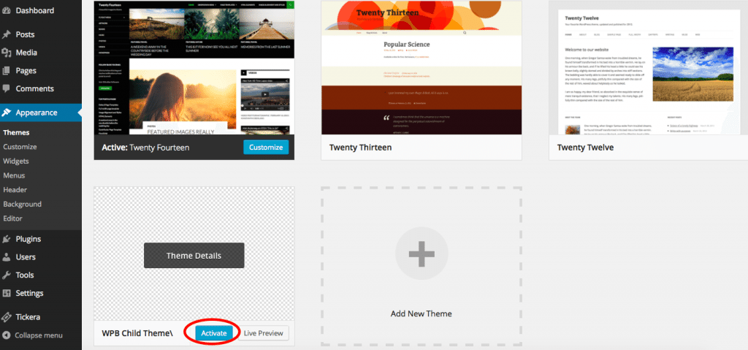Click the Theme Details overlay button
Image resolution: width=748 pixels, height=350 pixels.
(x=194, y=255)
